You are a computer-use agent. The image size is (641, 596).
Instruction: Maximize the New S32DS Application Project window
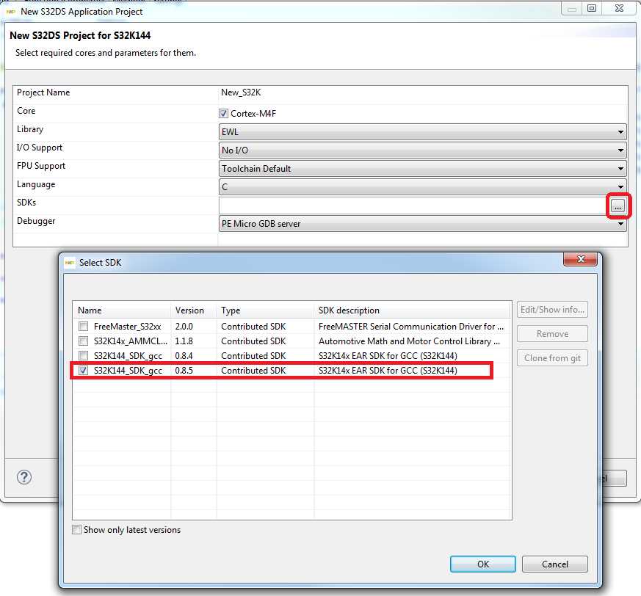592,8
